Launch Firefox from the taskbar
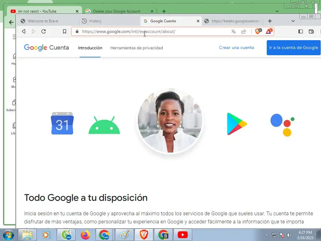This screenshot has height=241, width=321. point(86,235)
